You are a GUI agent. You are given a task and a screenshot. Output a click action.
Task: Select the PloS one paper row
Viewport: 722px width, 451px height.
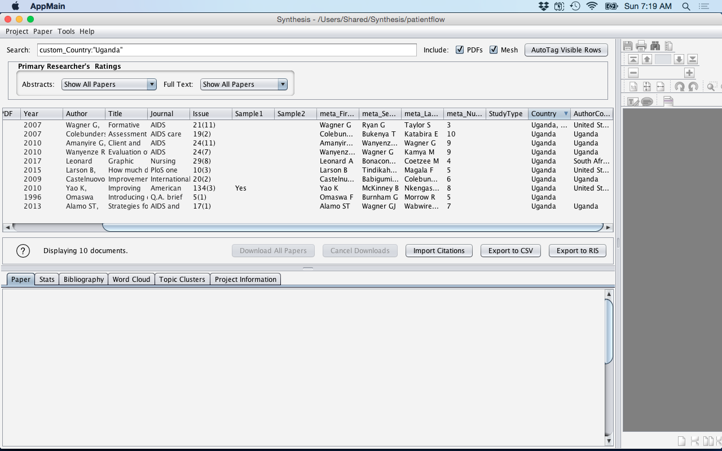point(307,170)
